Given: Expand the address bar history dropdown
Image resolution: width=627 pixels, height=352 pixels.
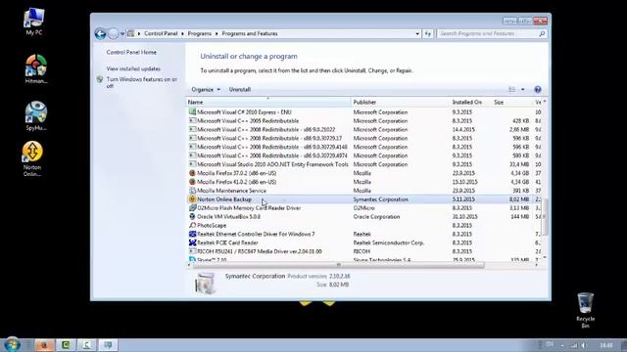Looking at the screenshot, I should coord(417,34).
